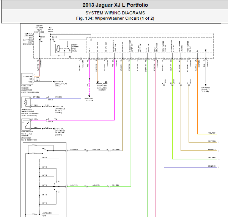Click the fuse 38 15A symbol
This screenshot has height=217, width=228.
tap(50, 38)
